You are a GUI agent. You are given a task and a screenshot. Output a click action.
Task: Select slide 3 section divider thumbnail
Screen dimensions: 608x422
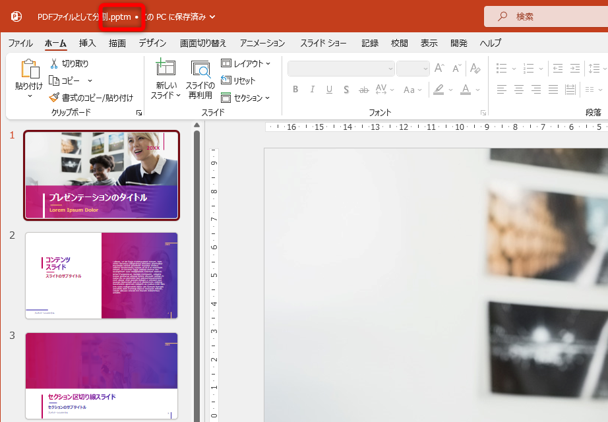(x=102, y=376)
